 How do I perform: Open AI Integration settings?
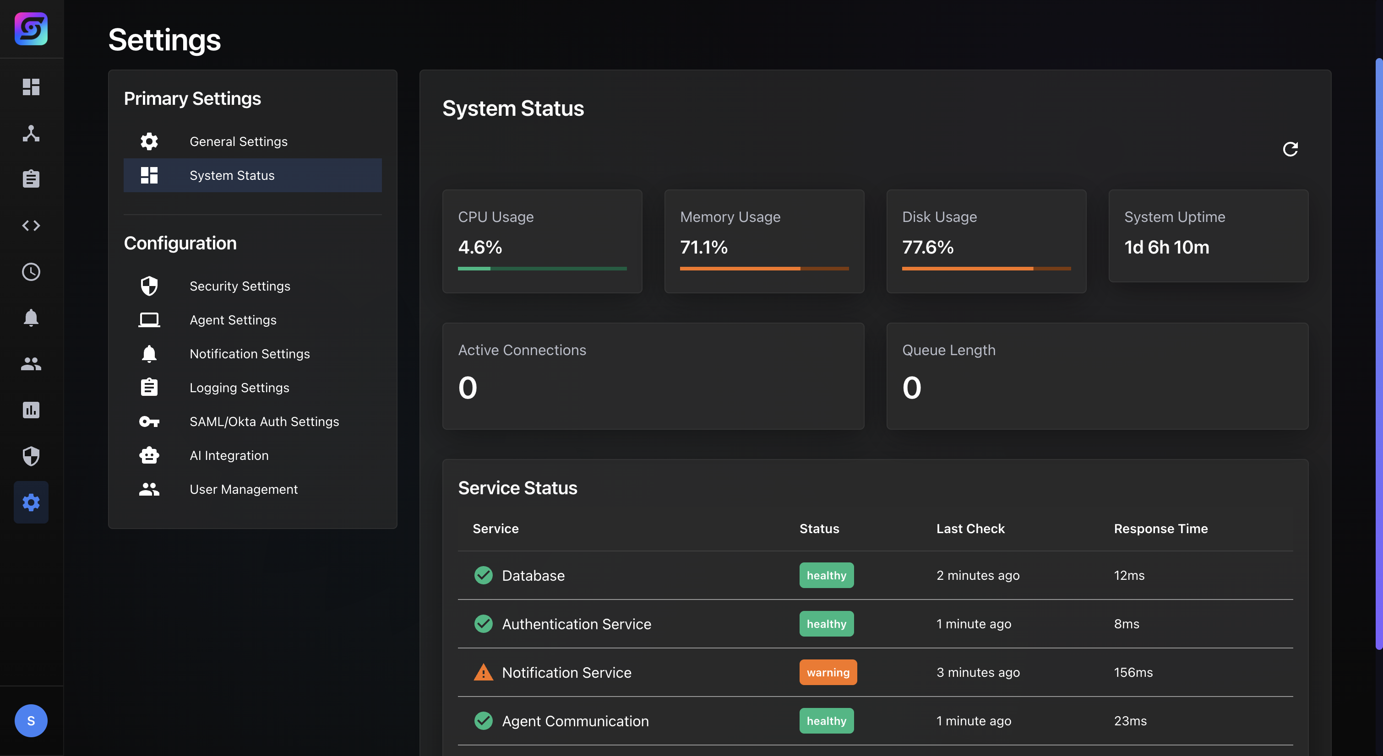coord(229,455)
